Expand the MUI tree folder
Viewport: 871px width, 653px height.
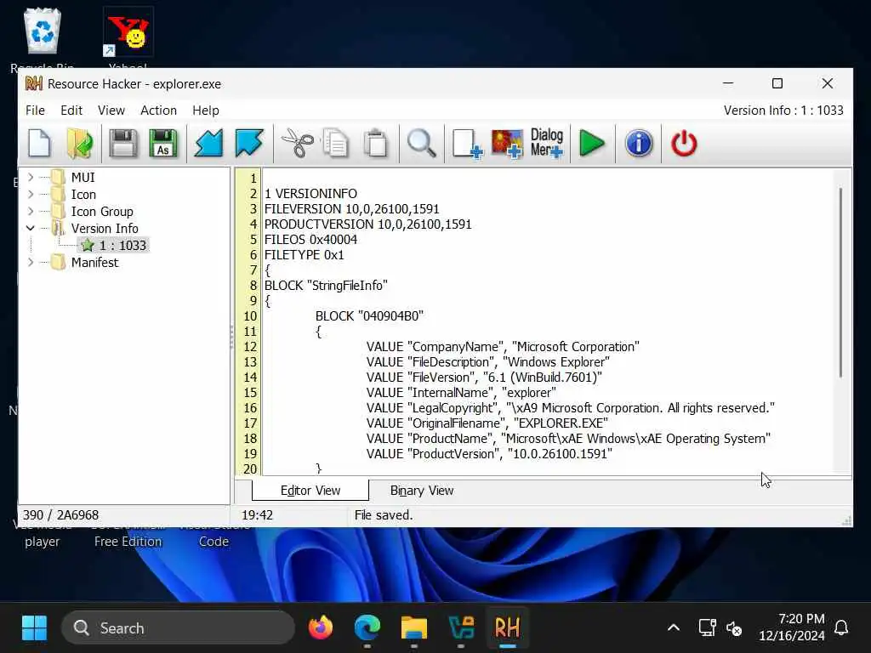[31, 177]
